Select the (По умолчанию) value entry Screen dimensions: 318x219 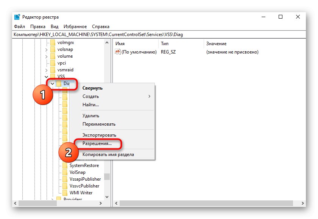pyautogui.click(x=139, y=52)
